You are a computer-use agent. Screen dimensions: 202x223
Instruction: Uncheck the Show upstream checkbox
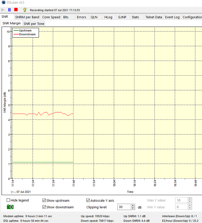click(x=44, y=200)
